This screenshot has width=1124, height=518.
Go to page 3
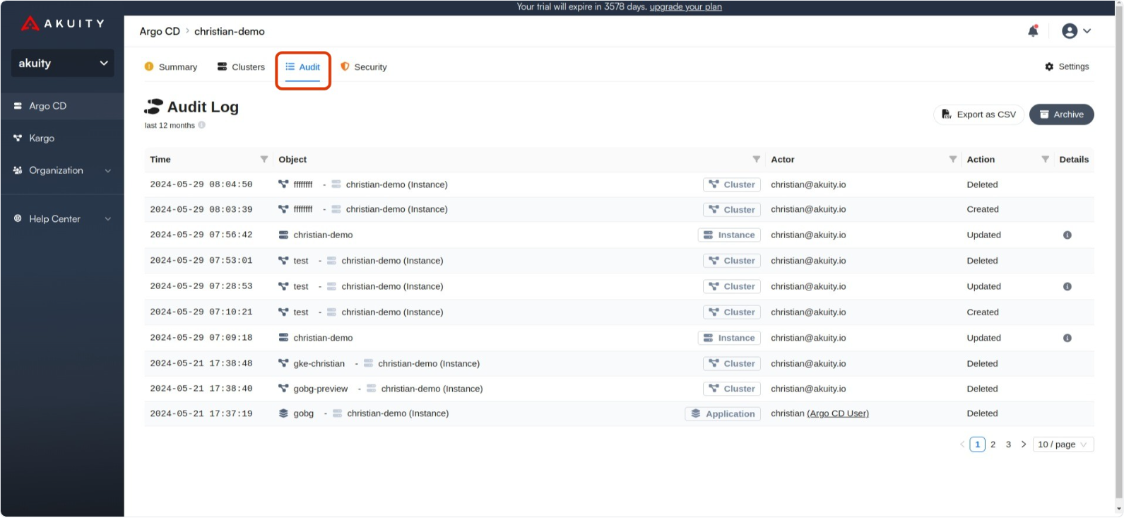tap(1008, 445)
